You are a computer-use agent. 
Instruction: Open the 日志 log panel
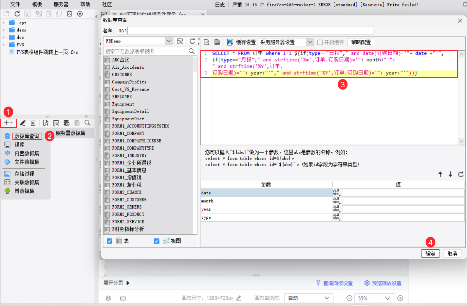click(x=220, y=5)
